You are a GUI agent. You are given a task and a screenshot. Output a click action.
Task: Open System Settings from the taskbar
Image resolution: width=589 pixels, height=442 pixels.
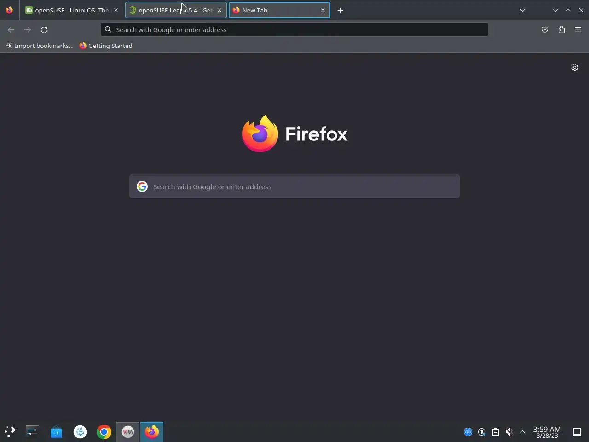coord(32,431)
